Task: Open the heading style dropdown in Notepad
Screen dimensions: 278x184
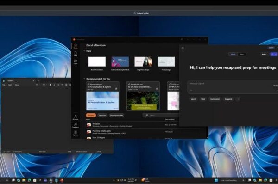Action: (x=38, y=85)
